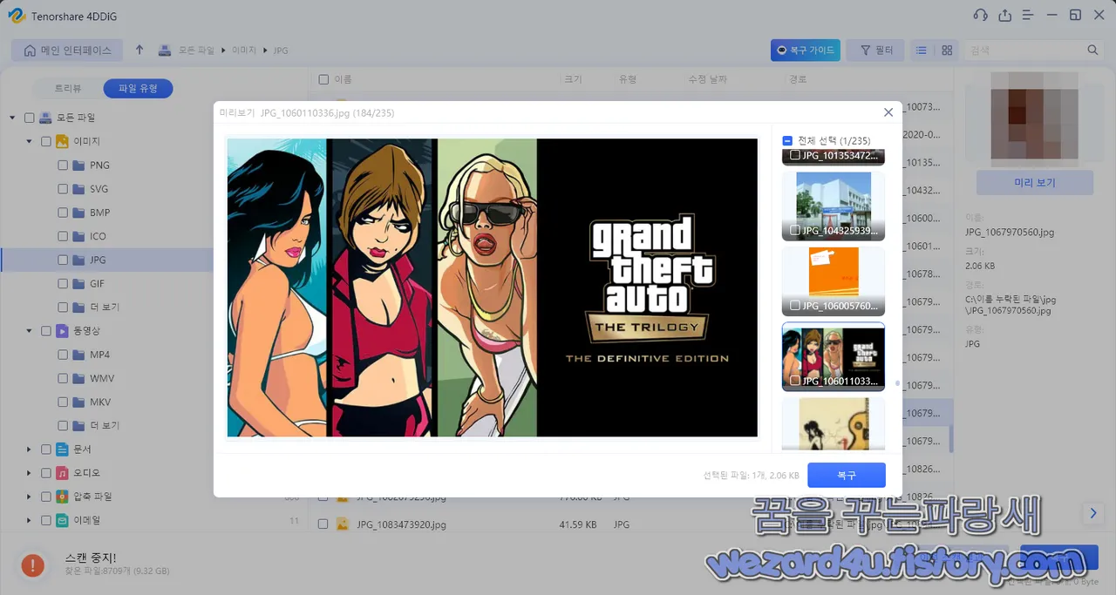The width and height of the screenshot is (1116, 595).
Task: Check the 모든 파일 checkbox
Action: point(30,118)
